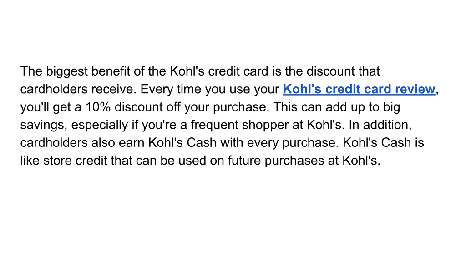Click the phrase 'frequent shopper'
The width and height of the screenshot is (466, 262).
tap(239, 125)
